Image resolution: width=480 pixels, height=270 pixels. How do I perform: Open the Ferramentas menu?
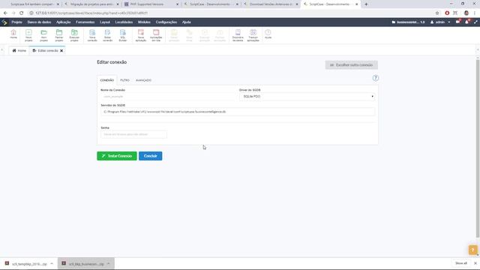point(85,22)
